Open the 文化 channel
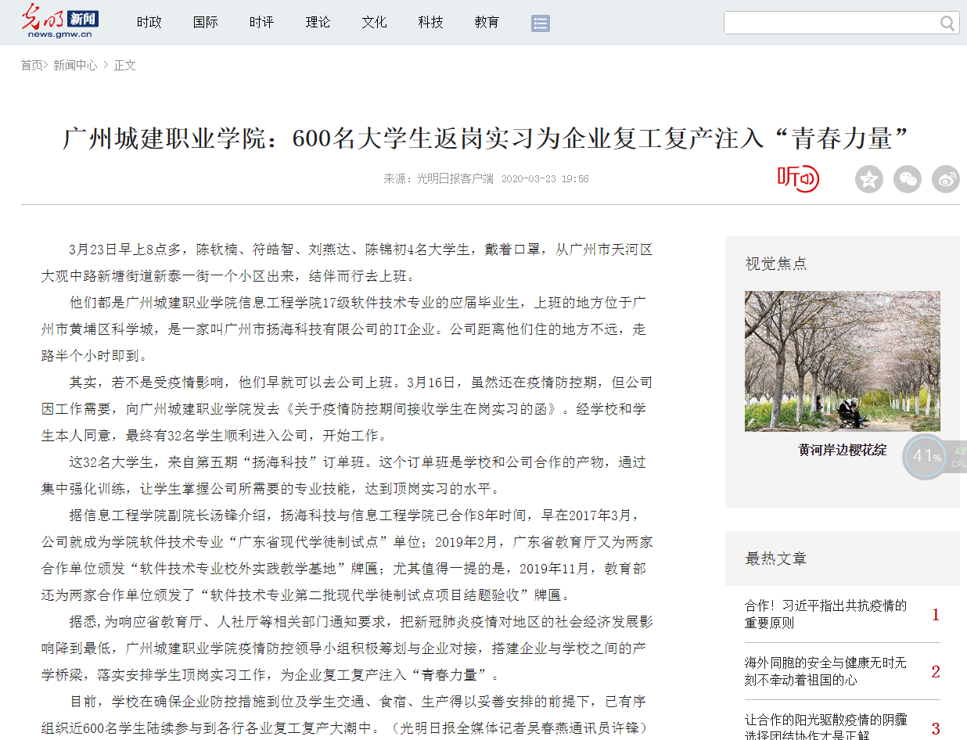The width and height of the screenshot is (967, 740). pyautogui.click(x=374, y=22)
